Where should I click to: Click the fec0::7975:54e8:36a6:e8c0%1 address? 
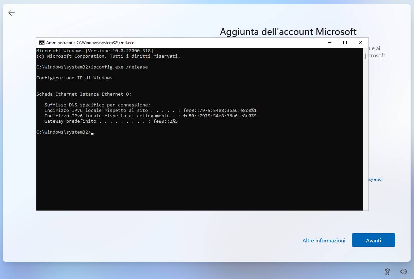pyautogui.click(x=220, y=110)
